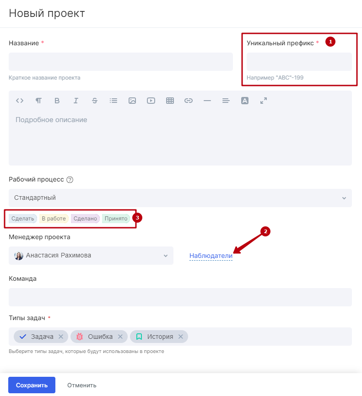Image resolution: width=362 pixels, height=396 pixels.
Task: Insert a code block in the description editor
Action: coord(20,101)
